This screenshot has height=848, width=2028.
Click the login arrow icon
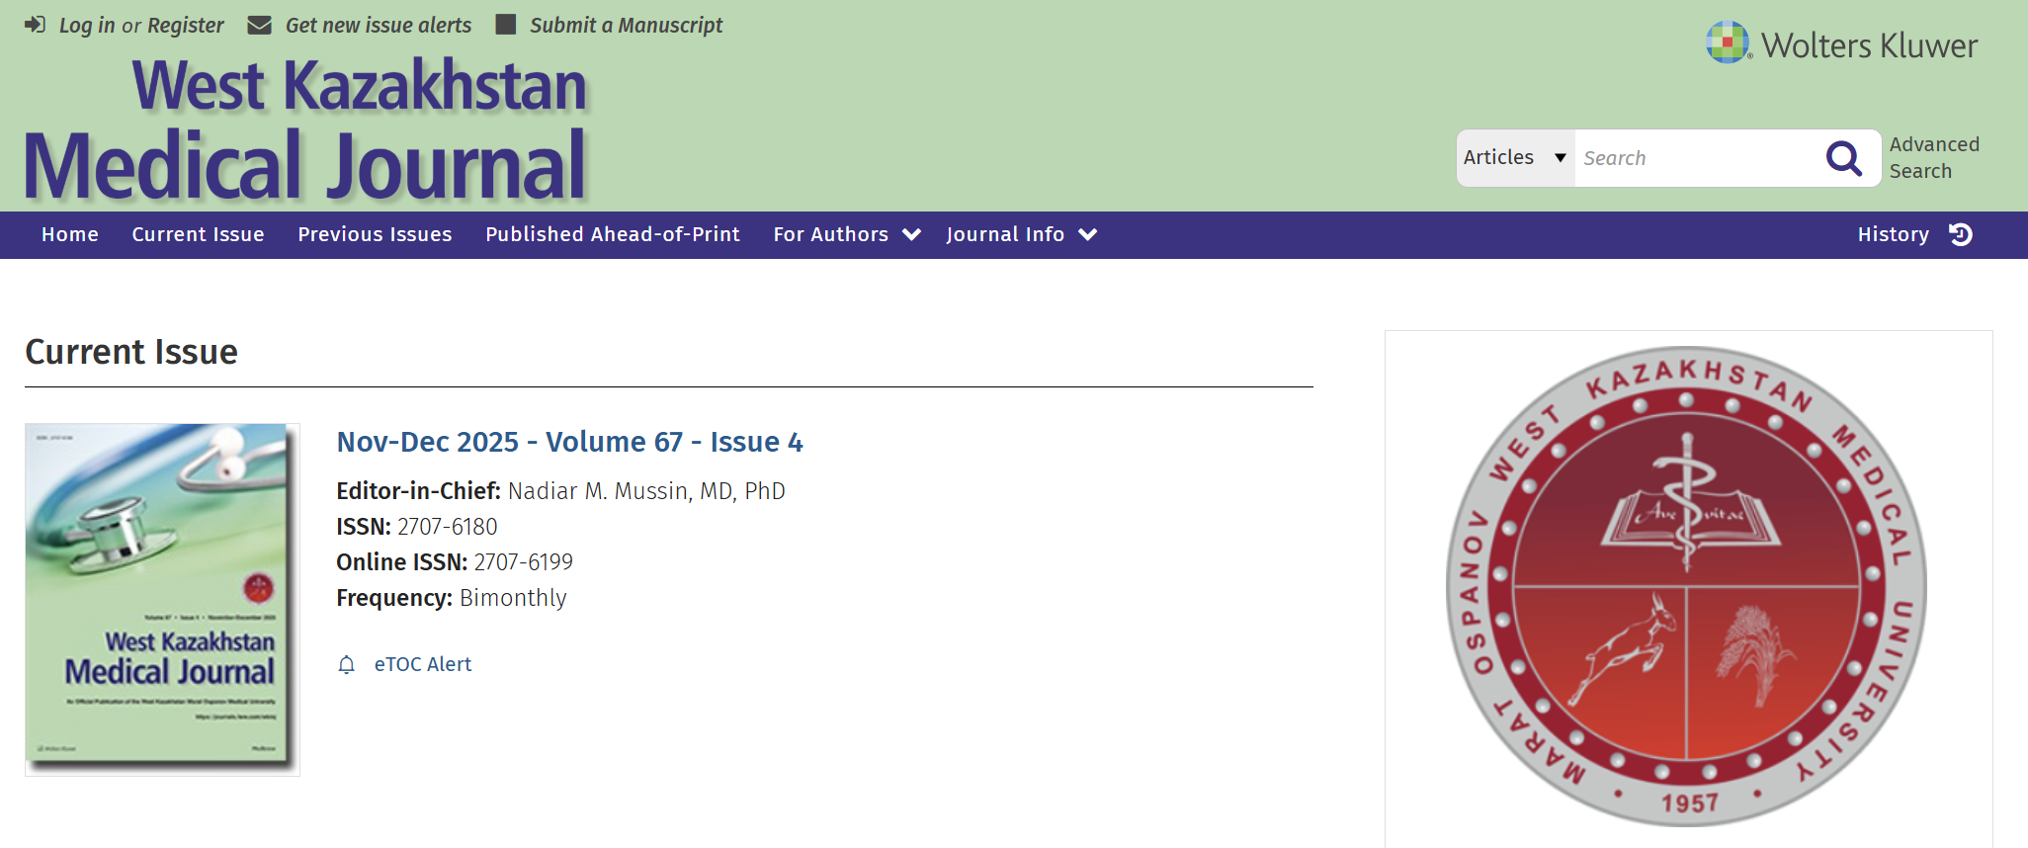coord(35,25)
